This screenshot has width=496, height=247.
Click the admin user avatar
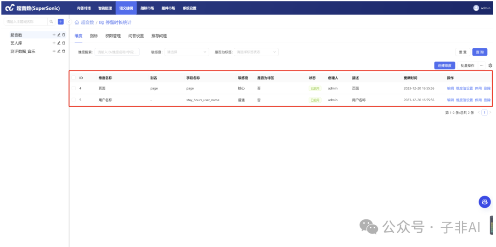point(476,8)
